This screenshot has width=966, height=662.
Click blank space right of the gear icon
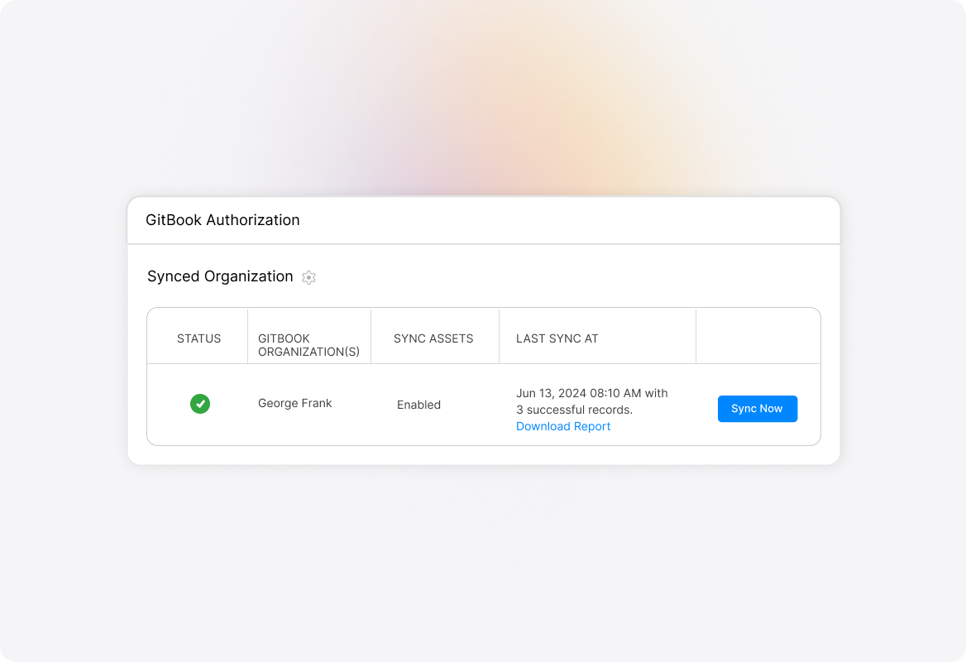[x=538, y=277]
